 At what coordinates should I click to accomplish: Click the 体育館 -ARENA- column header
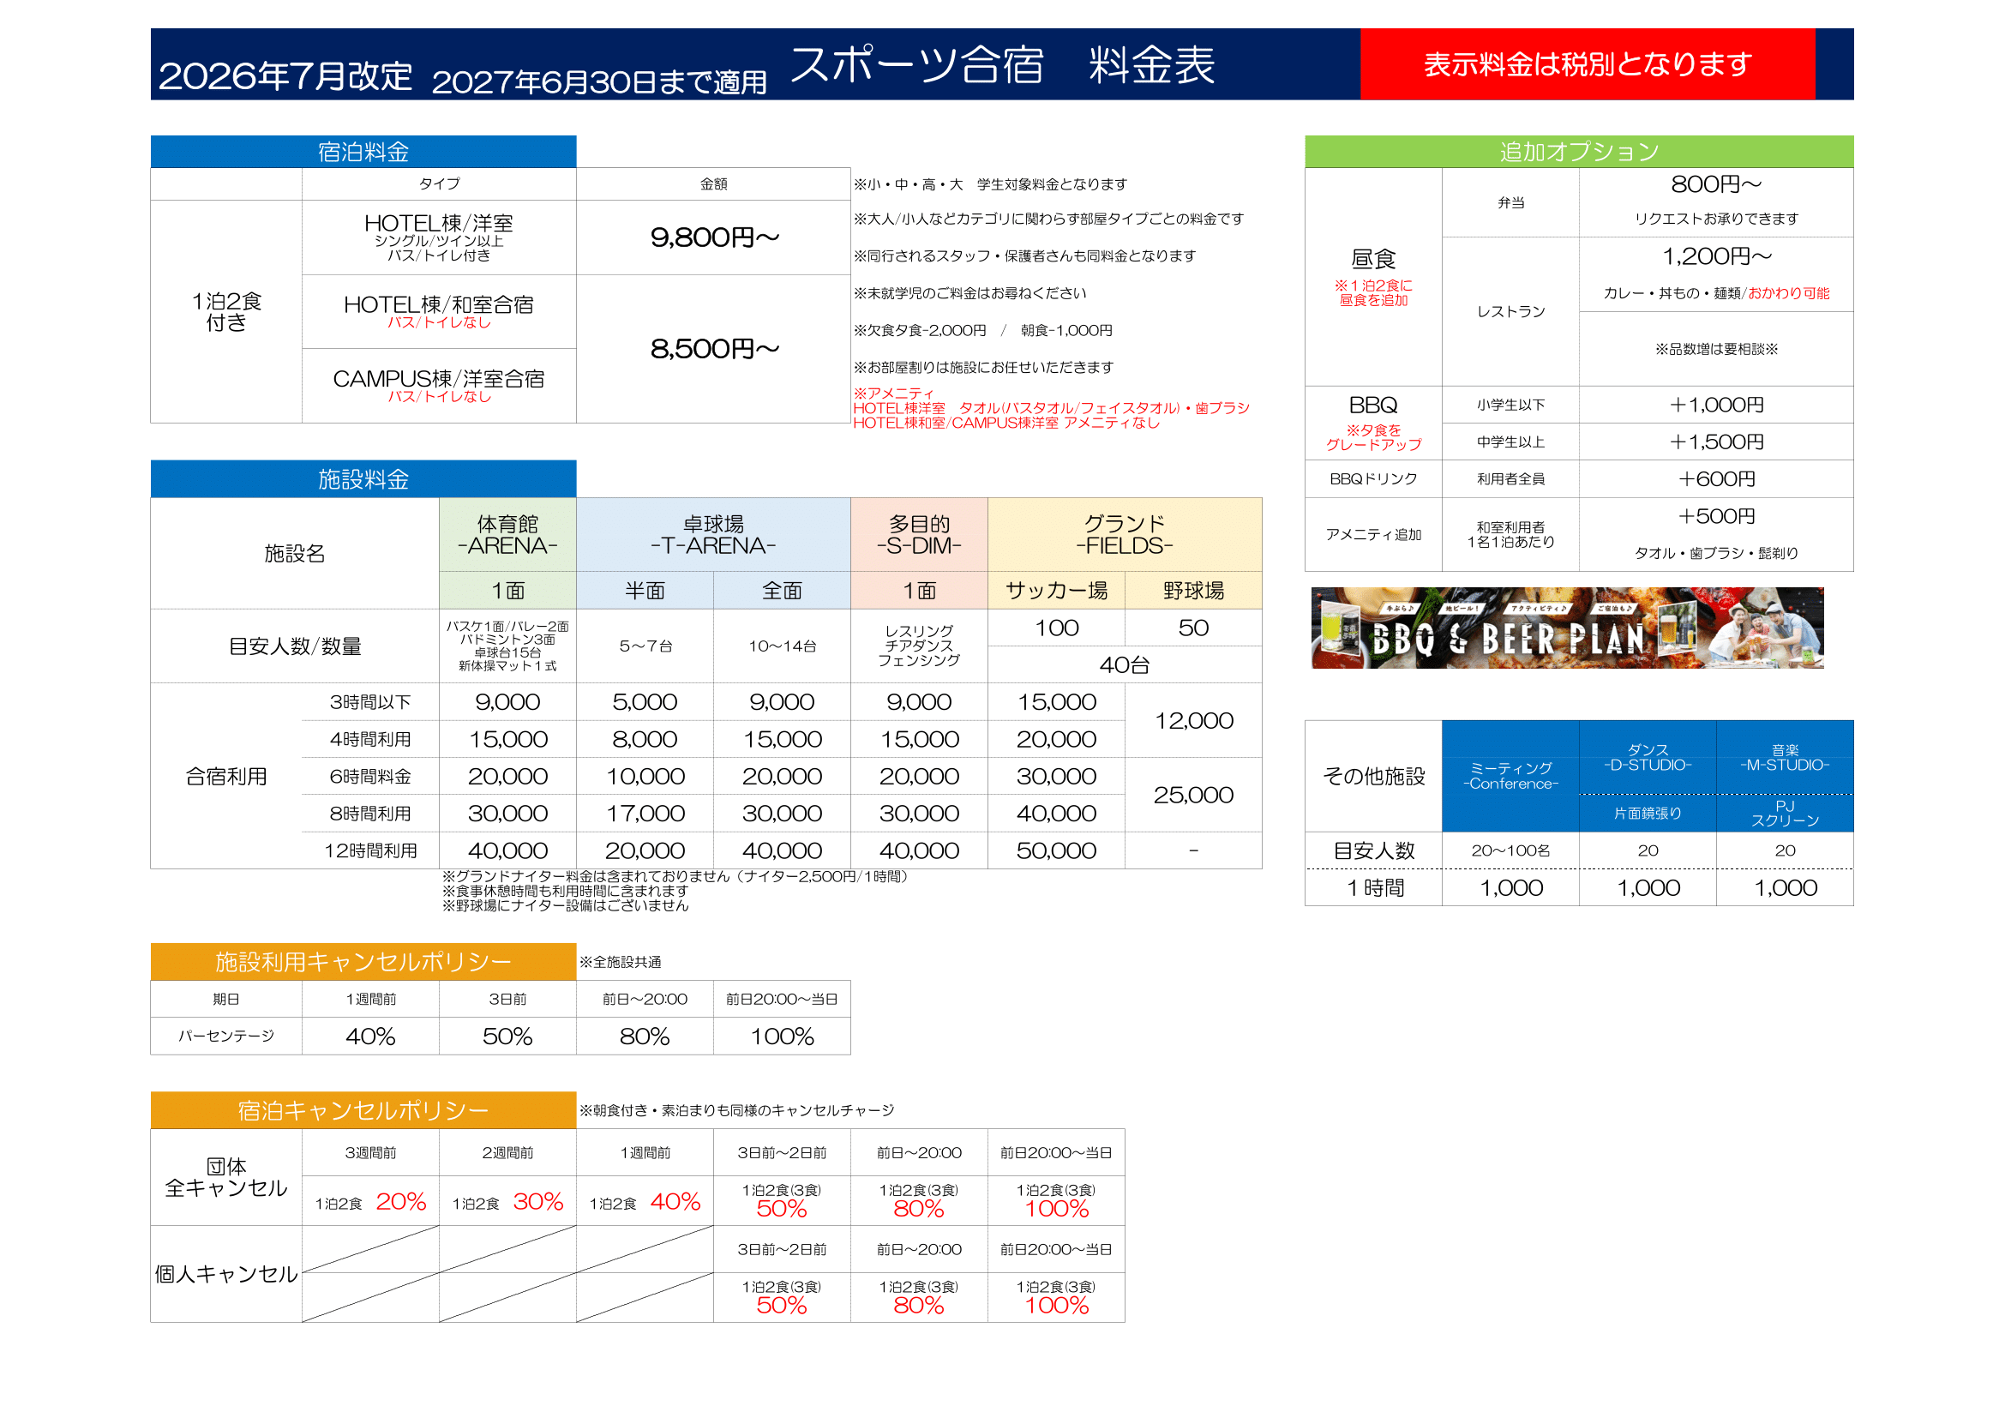click(507, 534)
